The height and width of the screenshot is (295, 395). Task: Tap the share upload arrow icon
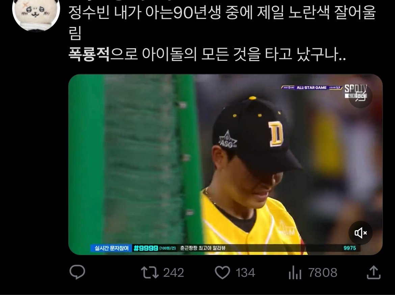click(x=373, y=272)
